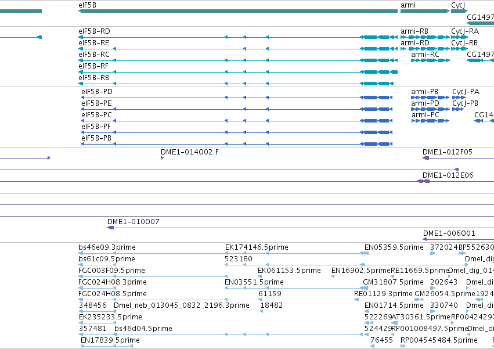Select the EK174146.5prime EST label

click(x=257, y=247)
